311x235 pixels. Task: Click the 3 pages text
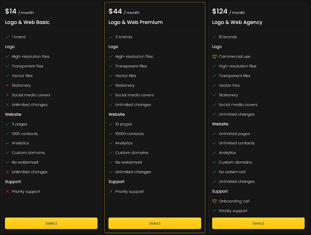pyautogui.click(x=19, y=124)
